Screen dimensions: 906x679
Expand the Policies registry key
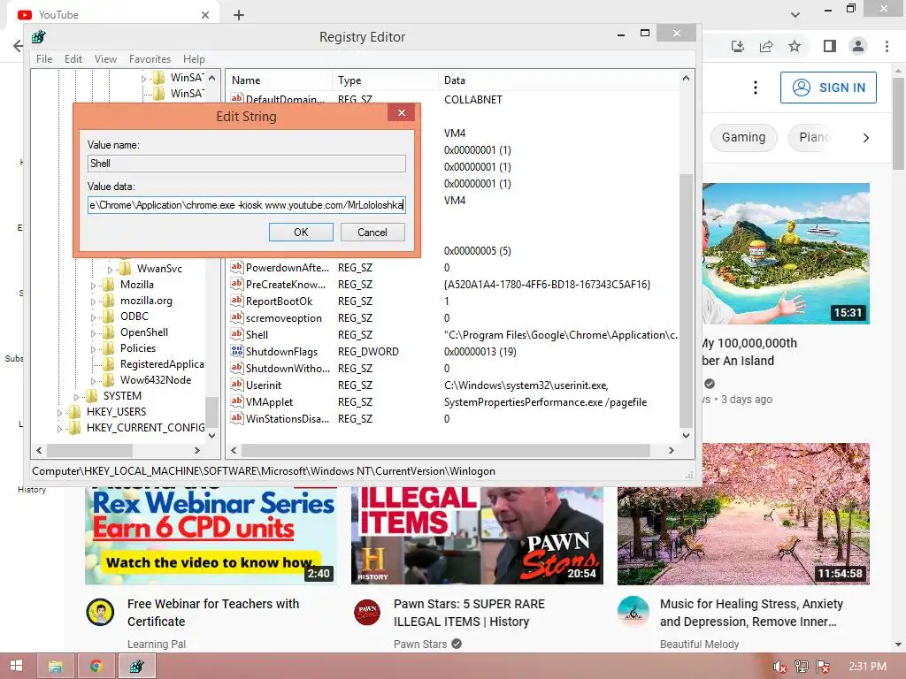click(93, 348)
